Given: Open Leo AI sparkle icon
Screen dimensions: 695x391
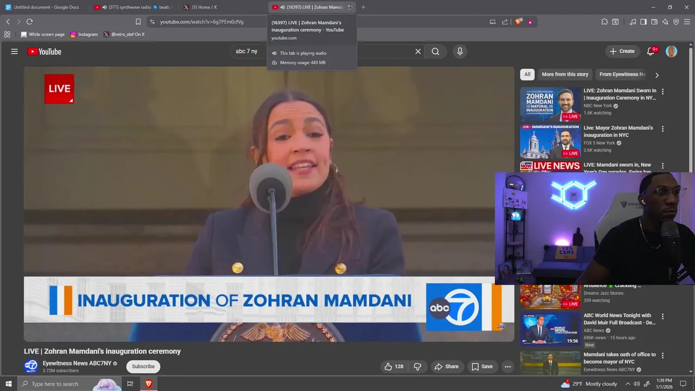Looking at the screenshot, I should pos(665,22).
